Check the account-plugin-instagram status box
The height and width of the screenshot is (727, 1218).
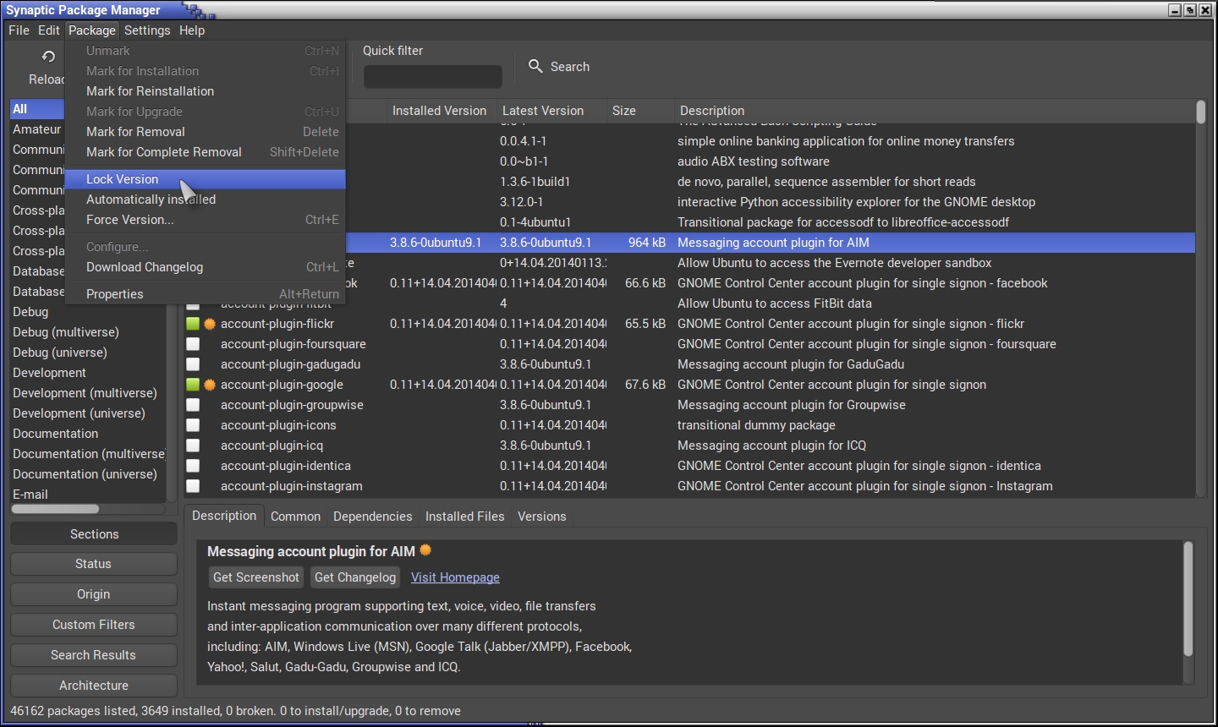[193, 486]
